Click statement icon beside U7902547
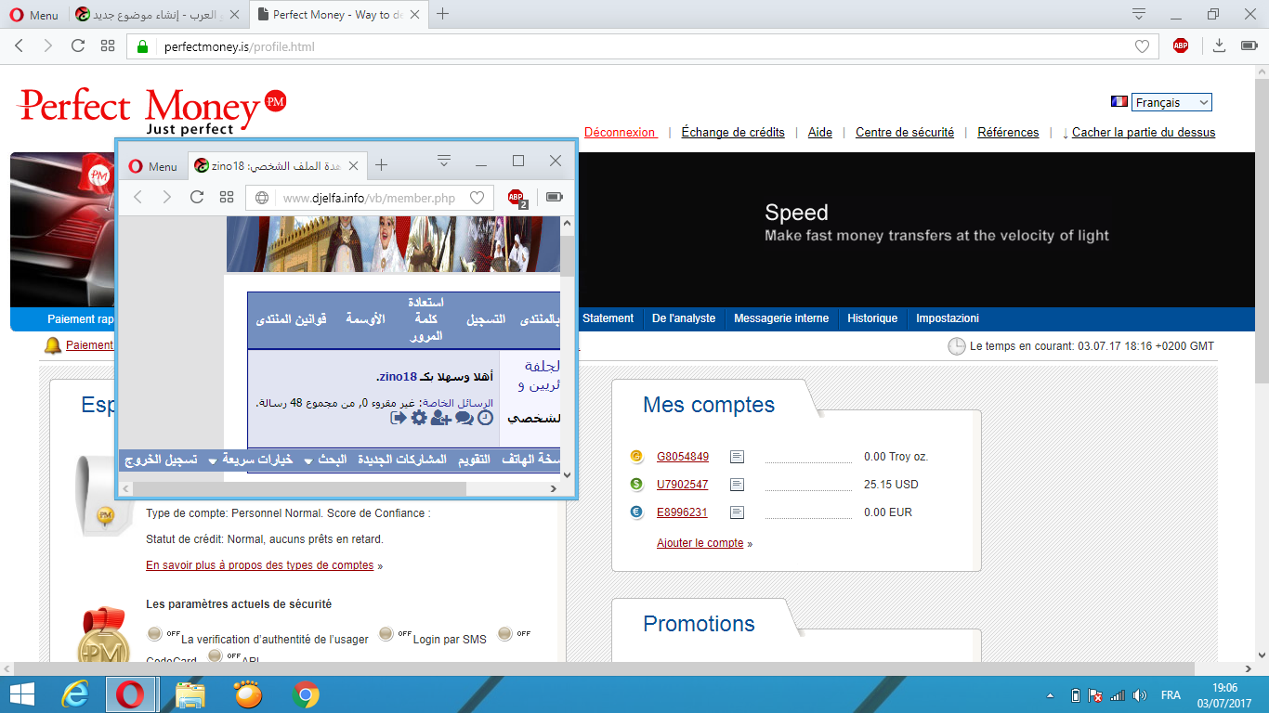This screenshot has height=713, width=1269. pyautogui.click(x=737, y=485)
